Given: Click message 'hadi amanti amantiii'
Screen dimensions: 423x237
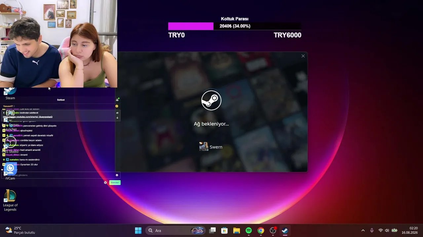Looking at the screenshot, I should coord(30,150).
